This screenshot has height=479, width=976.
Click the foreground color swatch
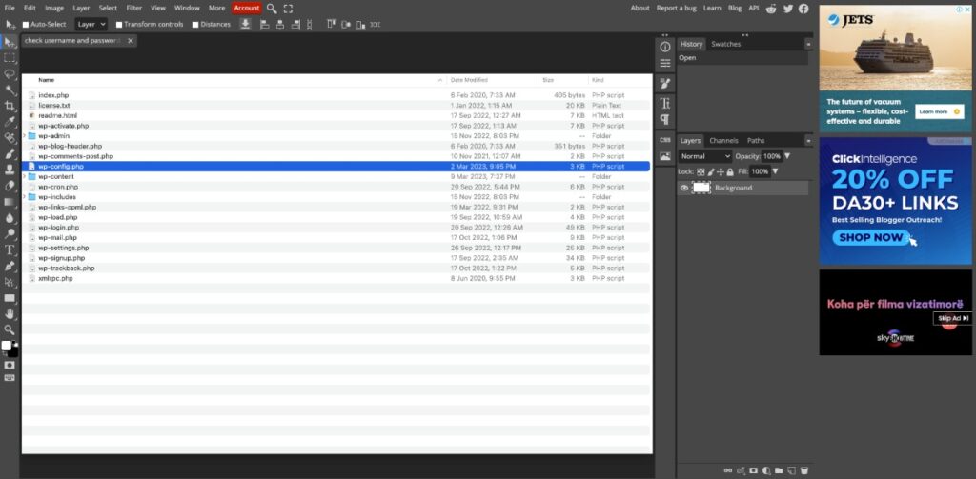click(7, 346)
